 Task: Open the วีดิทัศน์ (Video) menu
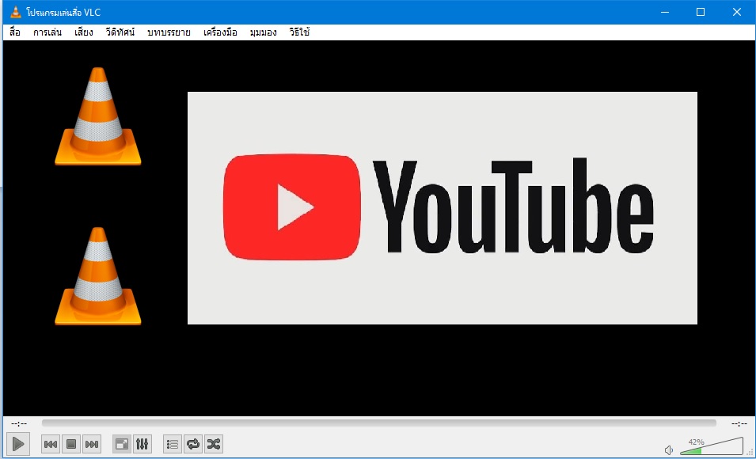[x=120, y=32]
